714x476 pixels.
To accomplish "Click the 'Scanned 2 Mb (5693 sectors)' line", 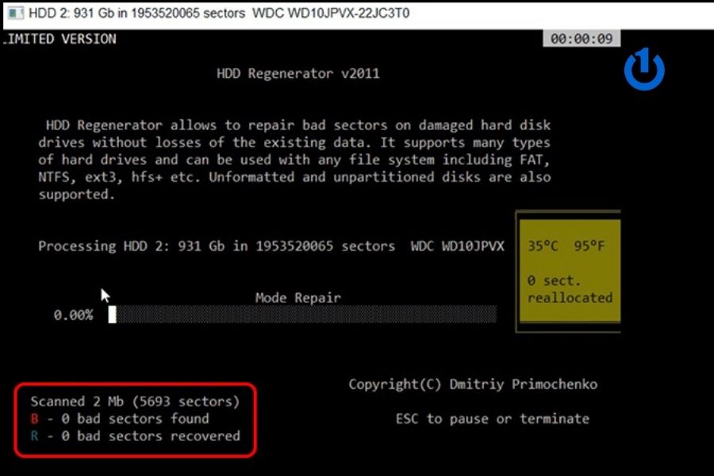I will tap(135, 401).
